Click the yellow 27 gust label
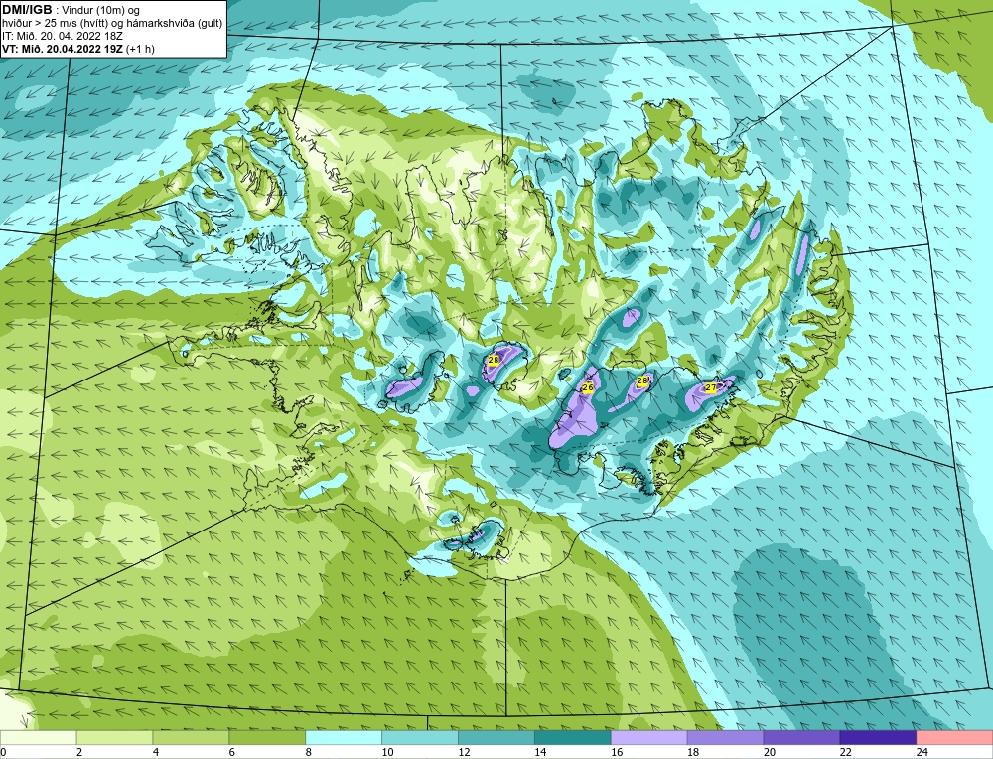The image size is (993, 759). click(x=711, y=387)
